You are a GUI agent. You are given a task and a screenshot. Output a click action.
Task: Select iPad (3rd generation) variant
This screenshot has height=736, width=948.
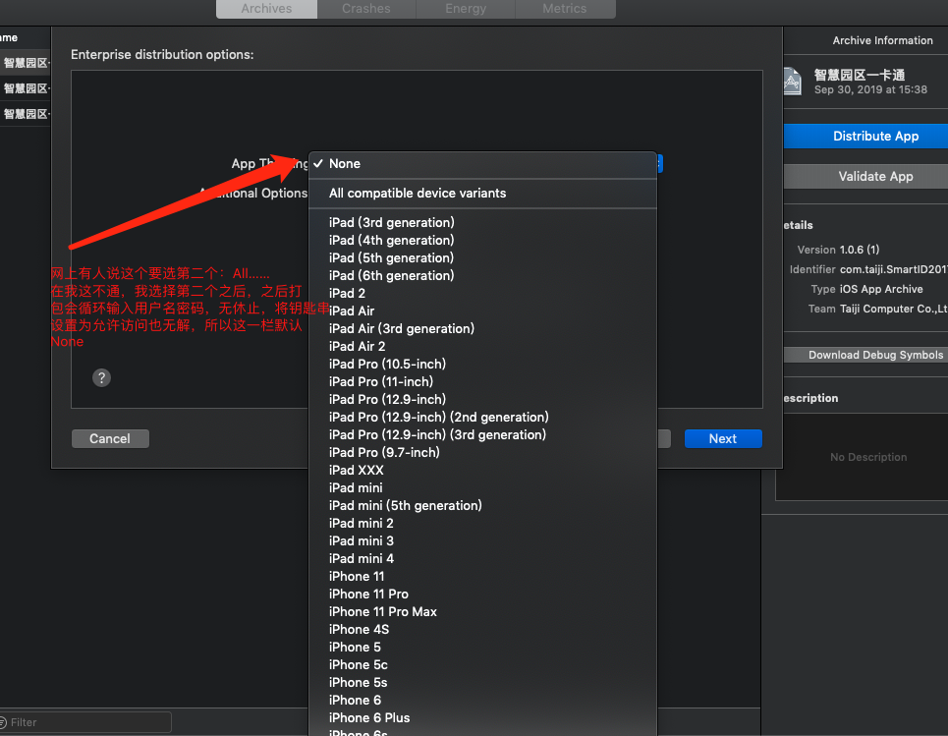[x=482, y=222]
